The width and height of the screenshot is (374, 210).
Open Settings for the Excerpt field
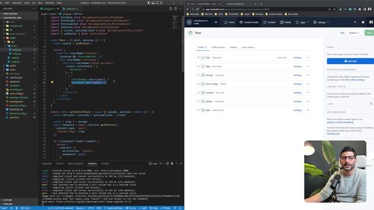click(x=297, y=75)
